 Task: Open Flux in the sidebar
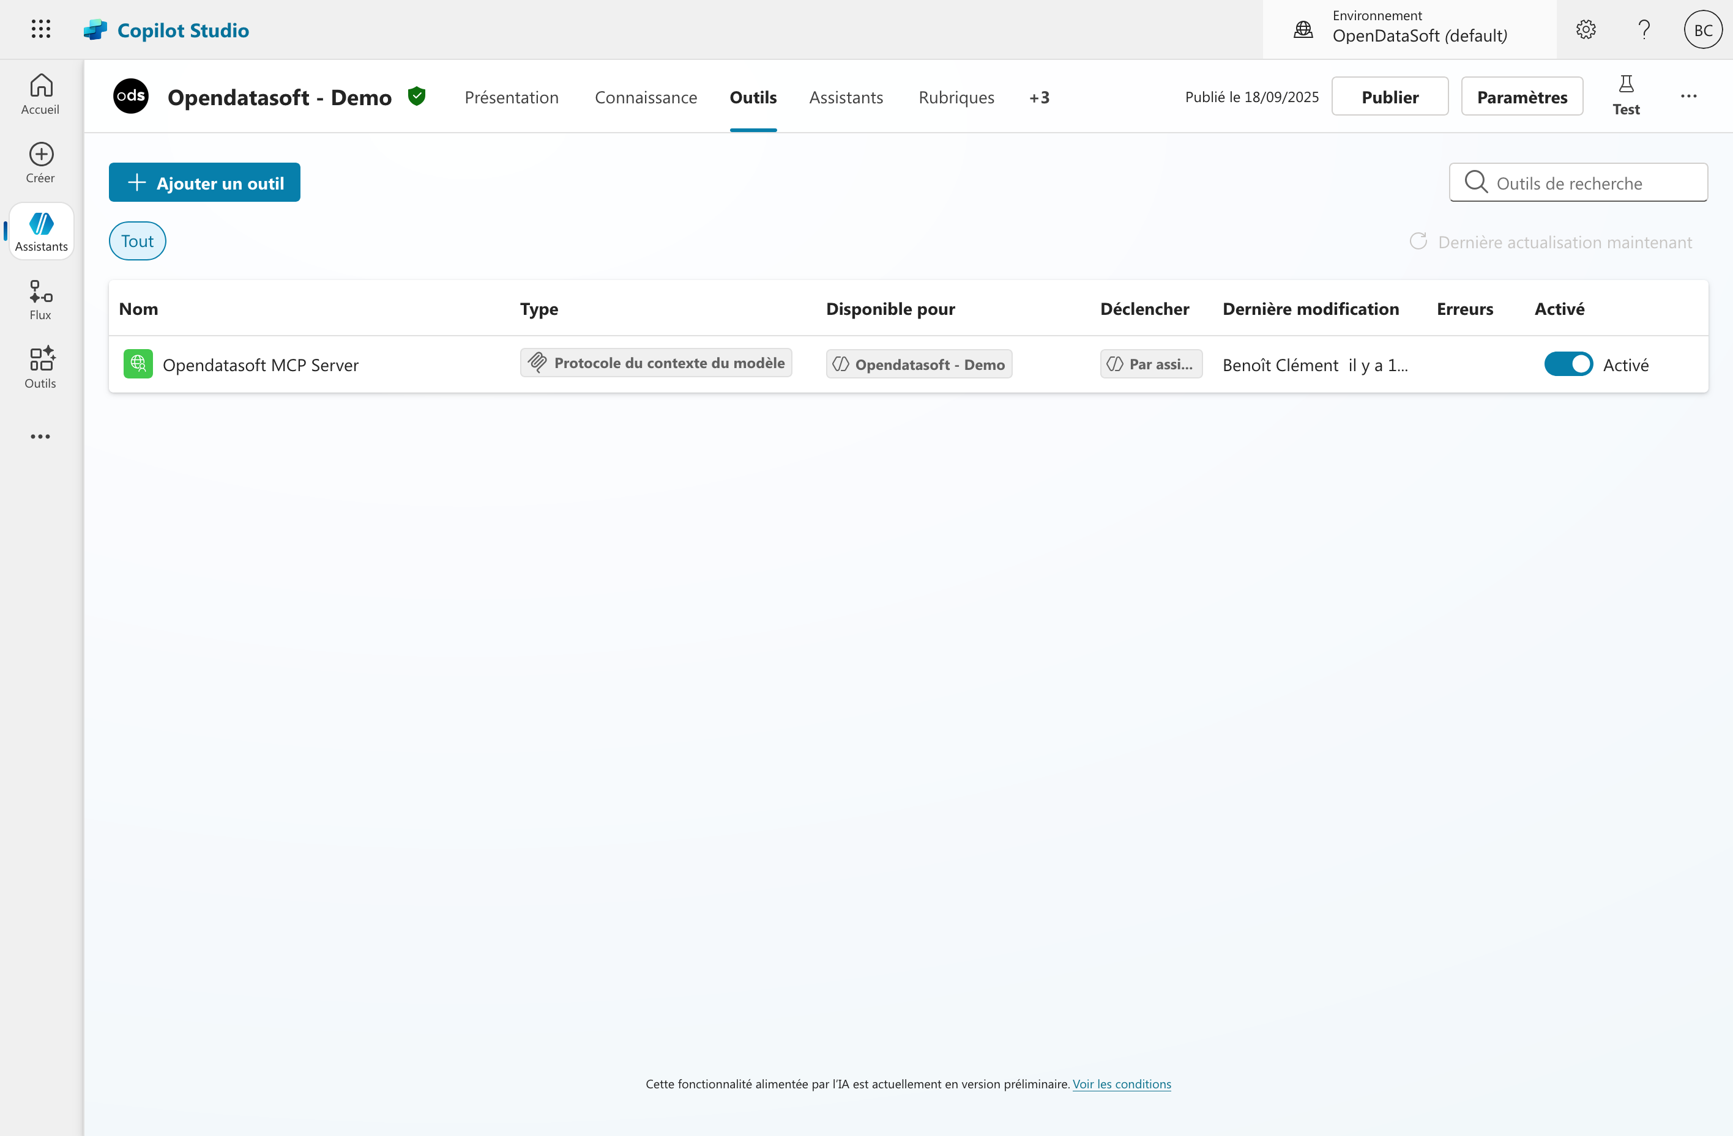[41, 299]
